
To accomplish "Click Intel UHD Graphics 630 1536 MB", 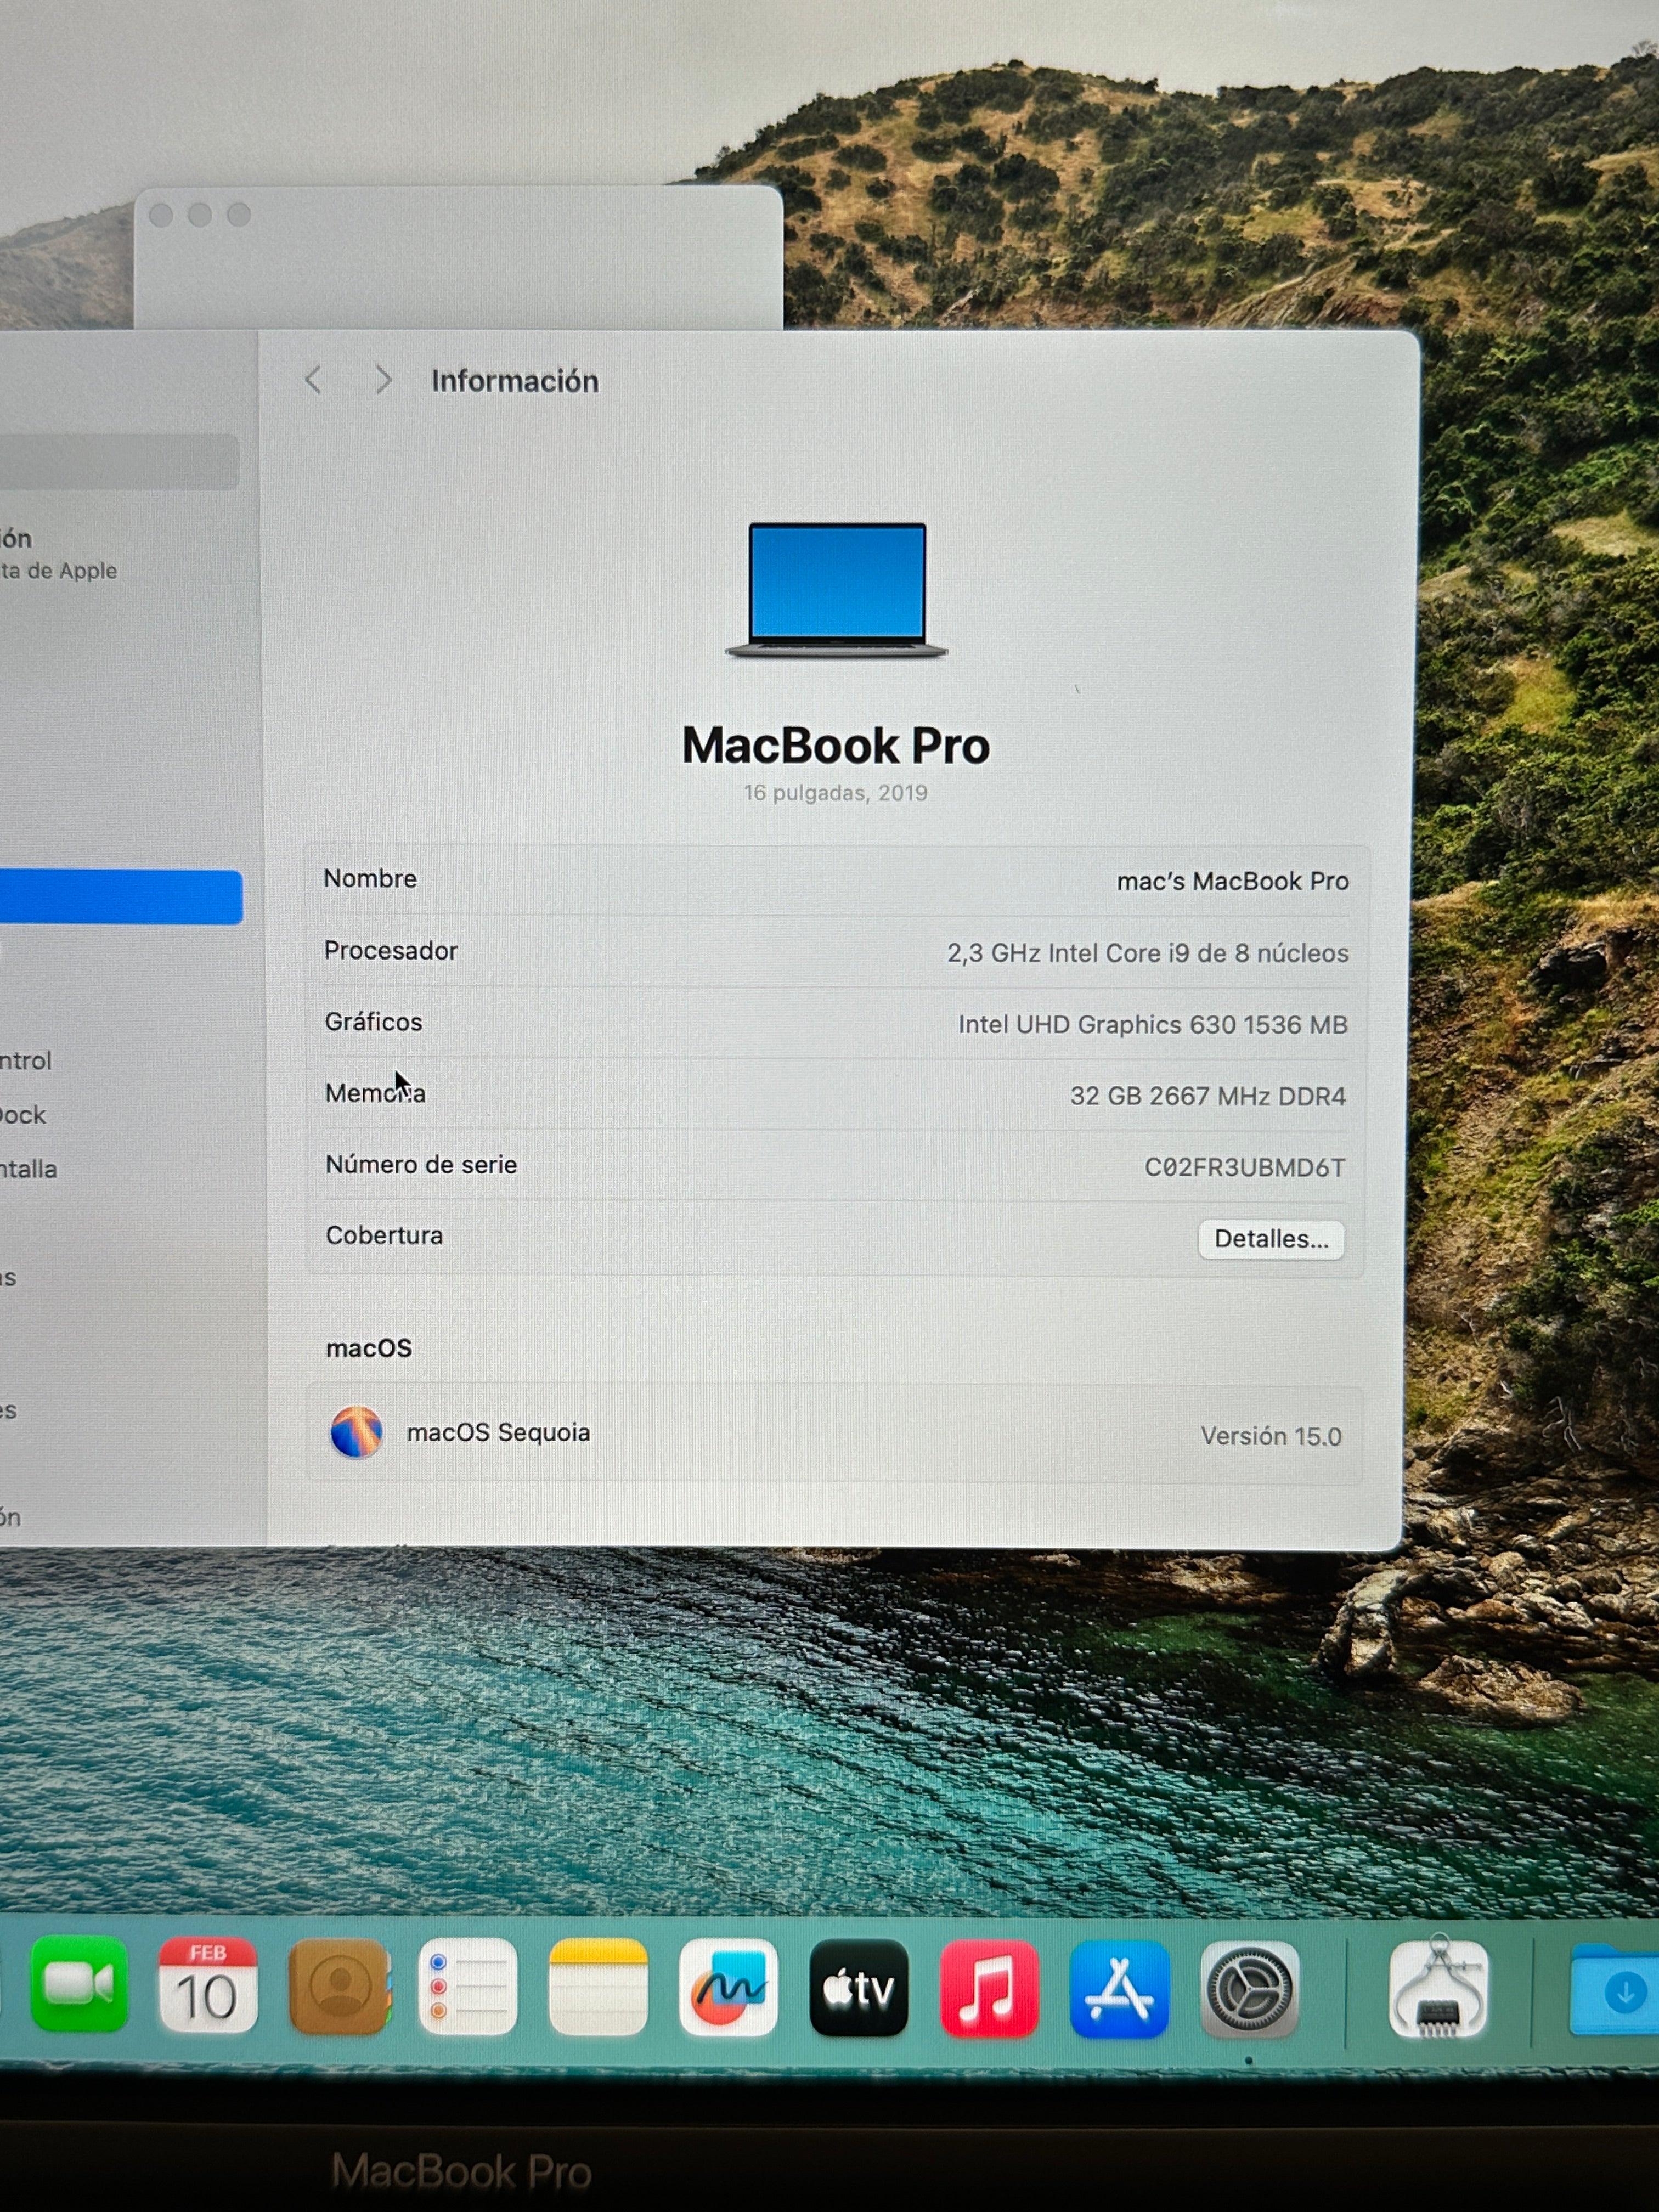I will [x=1153, y=1024].
